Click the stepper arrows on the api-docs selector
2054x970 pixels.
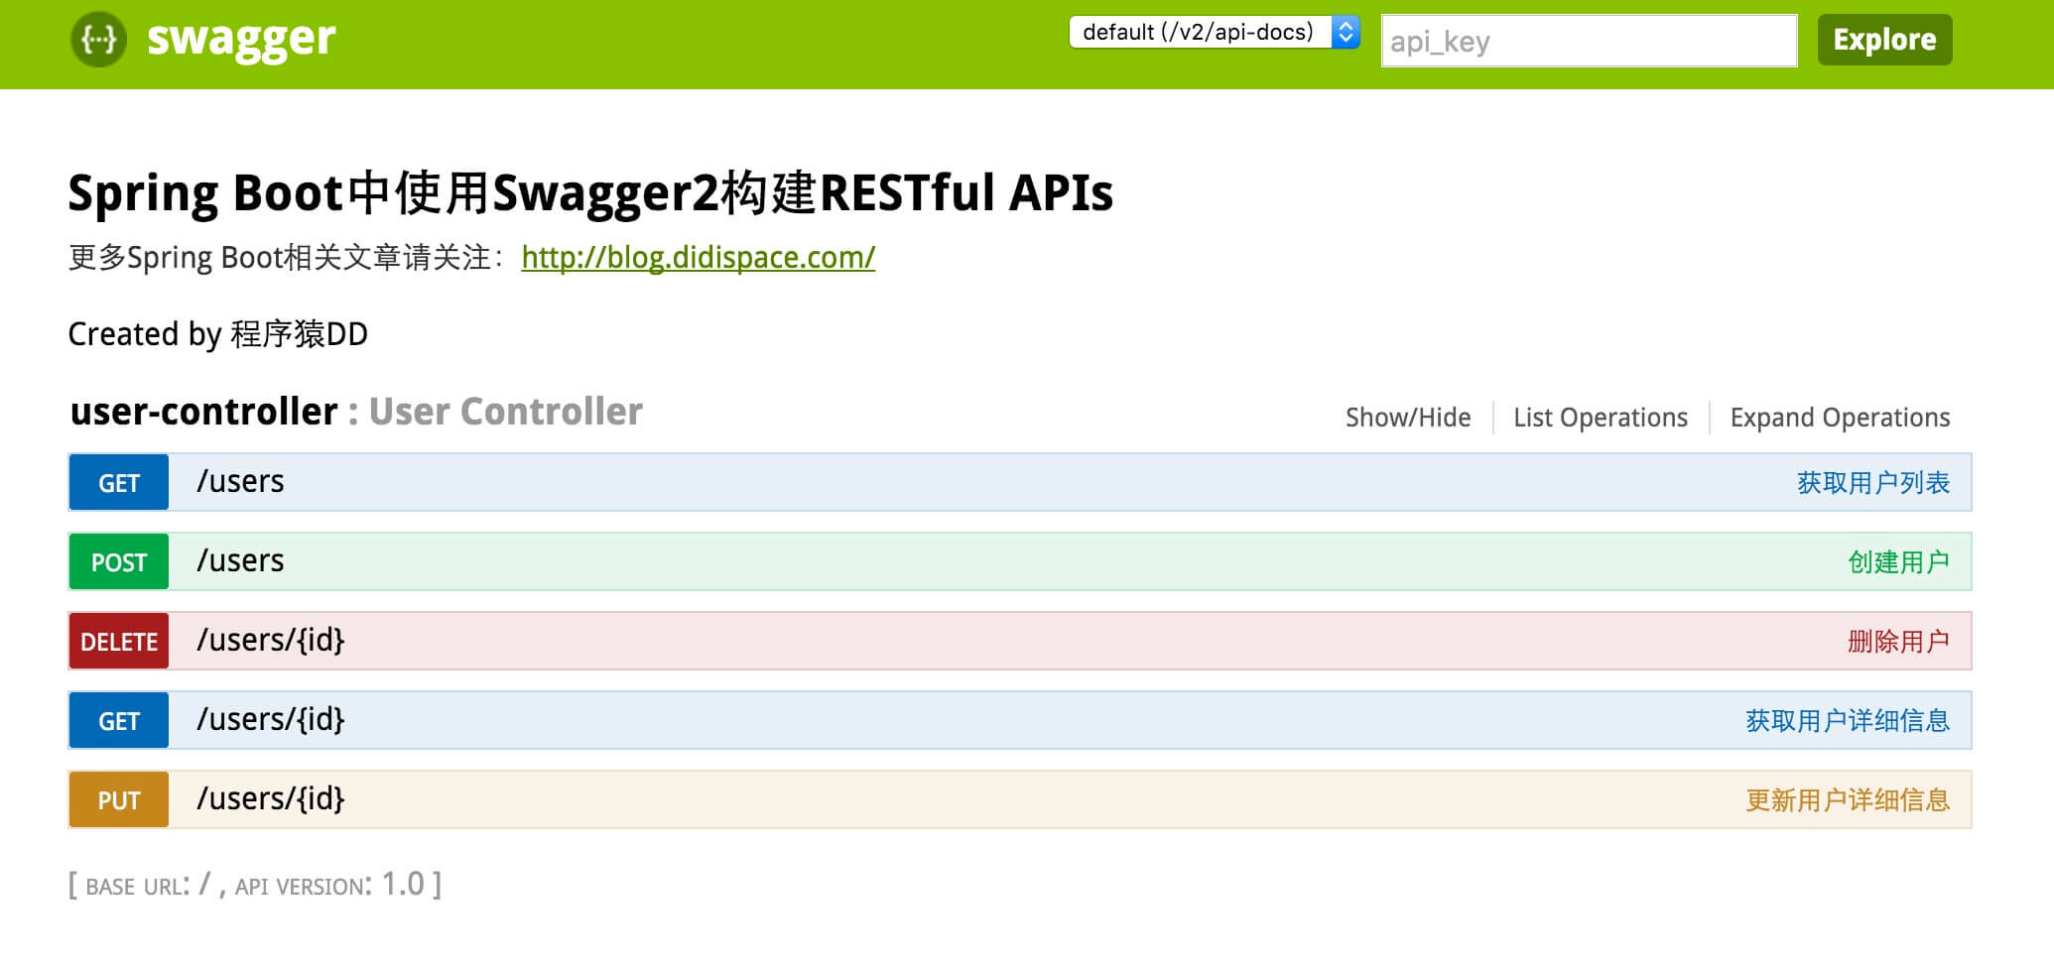[1345, 32]
